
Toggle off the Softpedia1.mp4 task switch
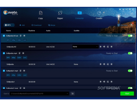(x=130, y=71)
